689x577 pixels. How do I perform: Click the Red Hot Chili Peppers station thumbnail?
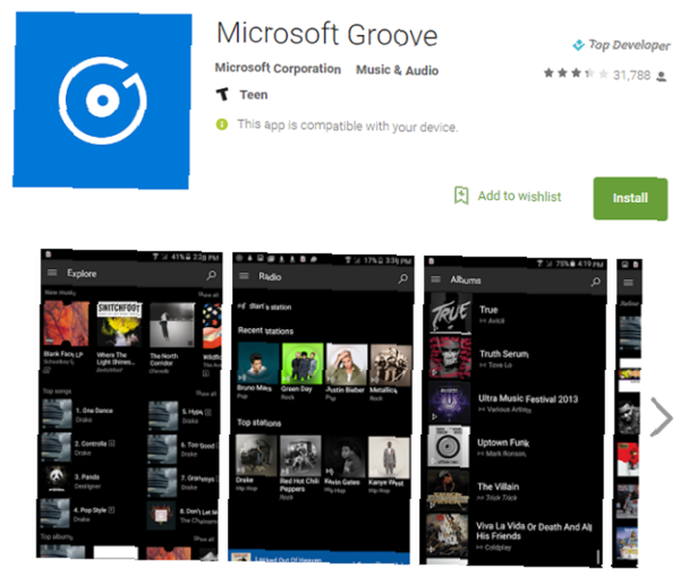[300, 457]
